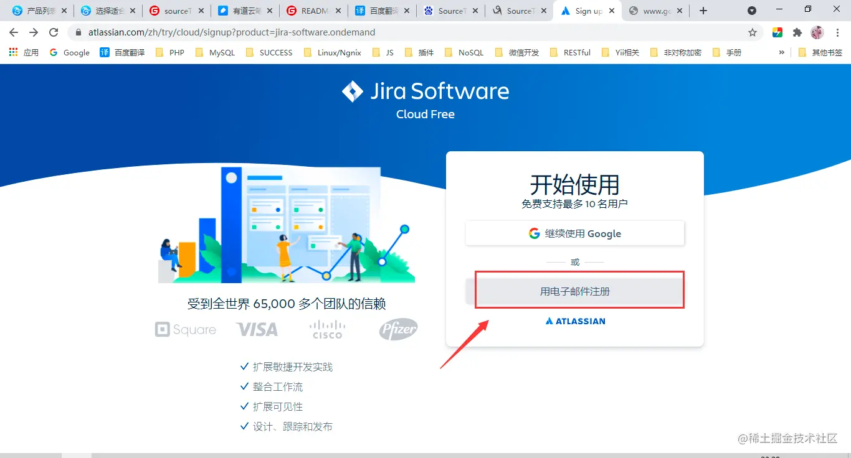
Task: Switch to the www.go tab
Action: 656,11
